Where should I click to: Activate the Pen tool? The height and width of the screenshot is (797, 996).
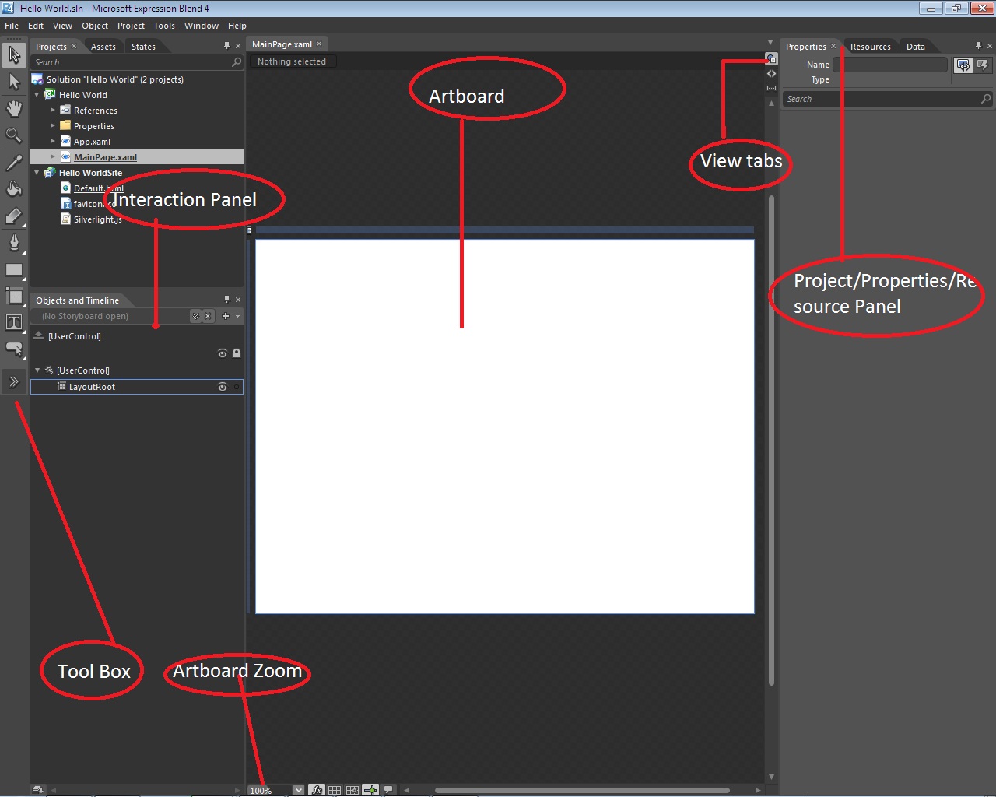point(14,242)
